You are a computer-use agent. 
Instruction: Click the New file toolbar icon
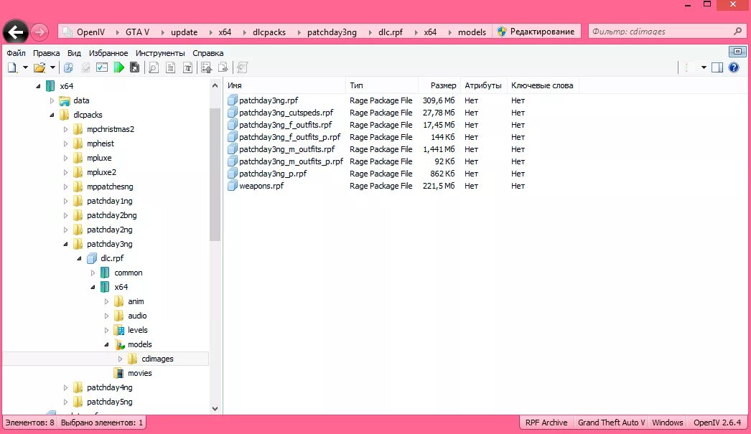(12, 67)
